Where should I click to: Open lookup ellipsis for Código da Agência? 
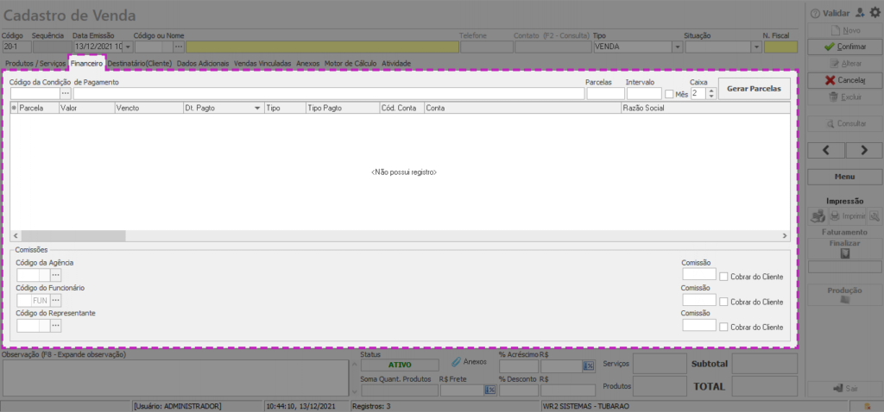point(56,275)
